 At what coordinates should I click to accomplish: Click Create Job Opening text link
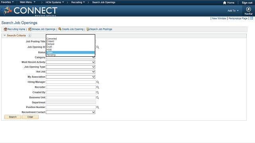[73, 29]
